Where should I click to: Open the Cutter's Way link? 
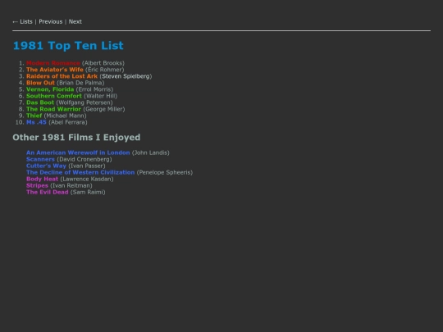46,166
